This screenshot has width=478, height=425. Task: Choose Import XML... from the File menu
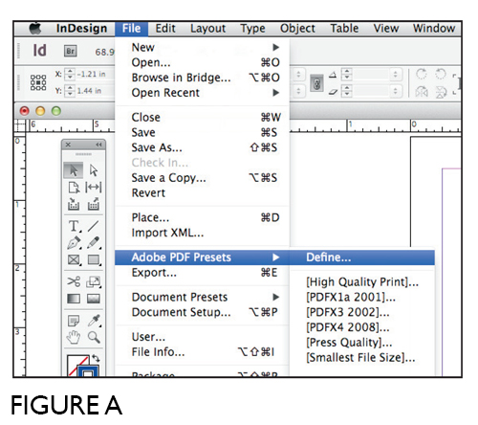pyautogui.click(x=202, y=233)
